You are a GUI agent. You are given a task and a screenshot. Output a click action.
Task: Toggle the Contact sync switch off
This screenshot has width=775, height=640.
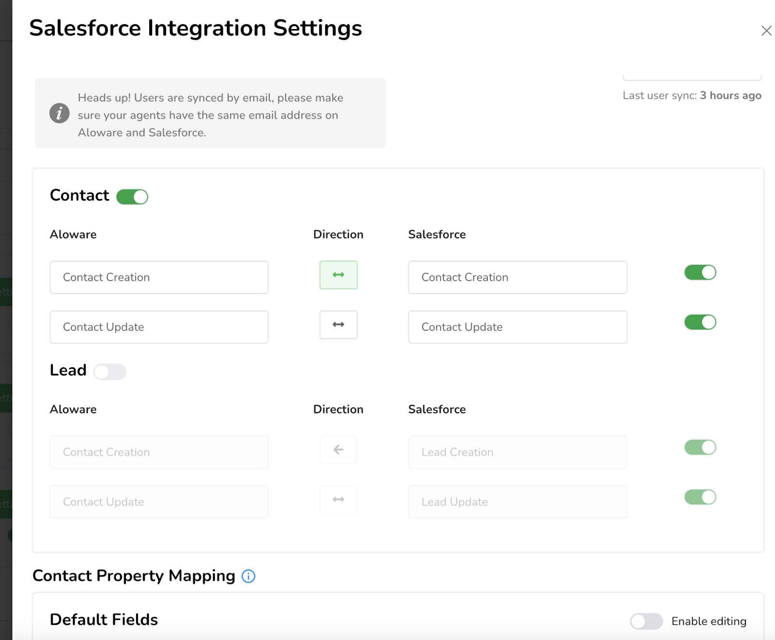pyautogui.click(x=132, y=197)
